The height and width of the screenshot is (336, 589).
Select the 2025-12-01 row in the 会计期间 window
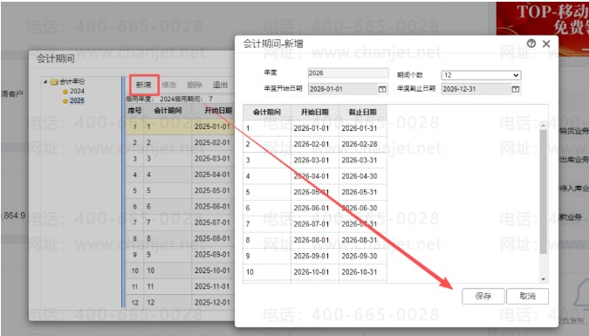pos(181,302)
